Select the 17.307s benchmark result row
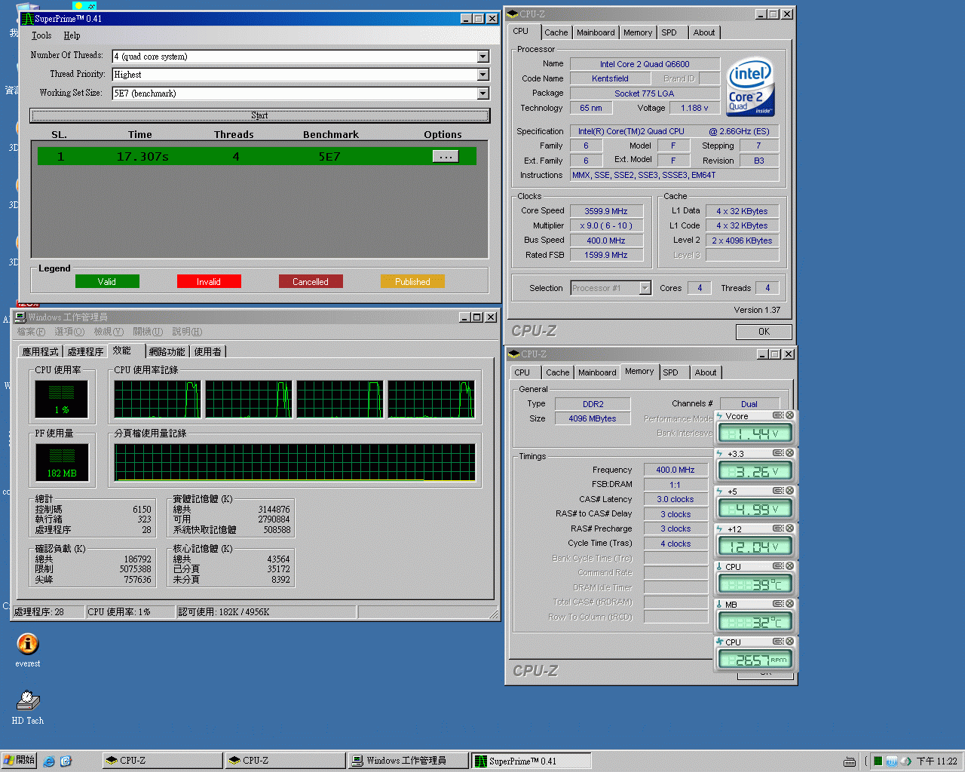This screenshot has width=965, height=772. 256,156
